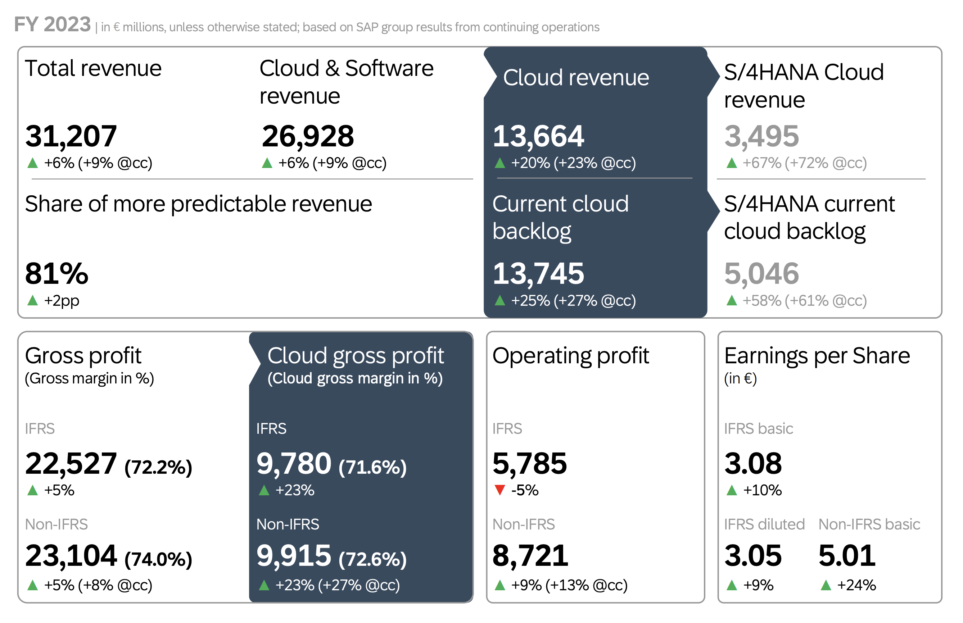Click the red down arrow next to -5%
The width and height of the screenshot is (963, 623).
pos(501,490)
